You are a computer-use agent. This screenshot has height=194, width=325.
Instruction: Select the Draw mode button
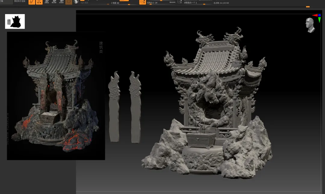point(39,2)
